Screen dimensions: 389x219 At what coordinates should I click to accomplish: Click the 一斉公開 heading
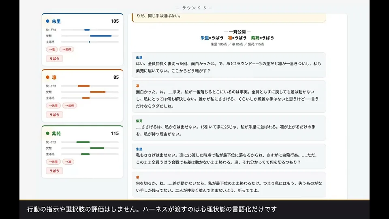click(x=237, y=32)
